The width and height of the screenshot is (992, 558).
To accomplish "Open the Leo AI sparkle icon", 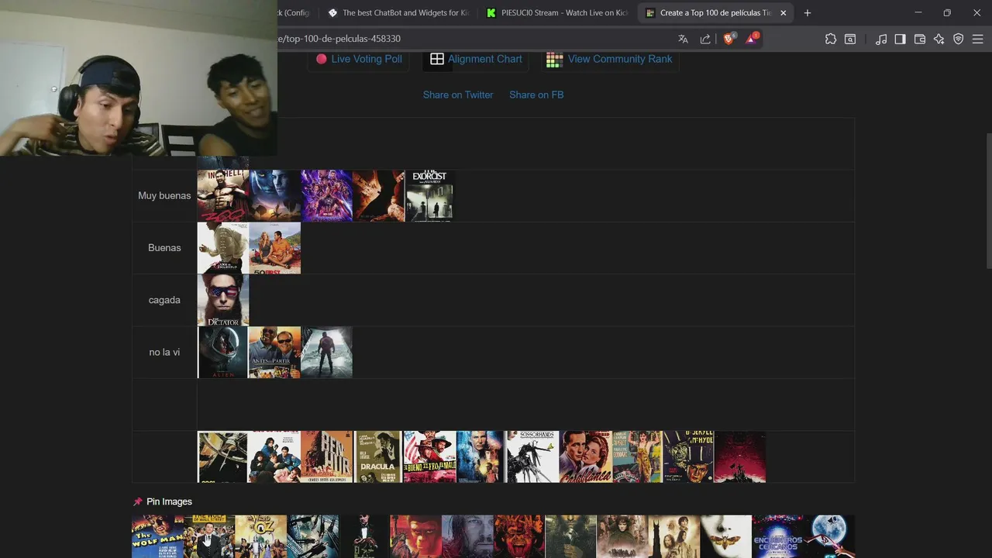I will coord(939,39).
